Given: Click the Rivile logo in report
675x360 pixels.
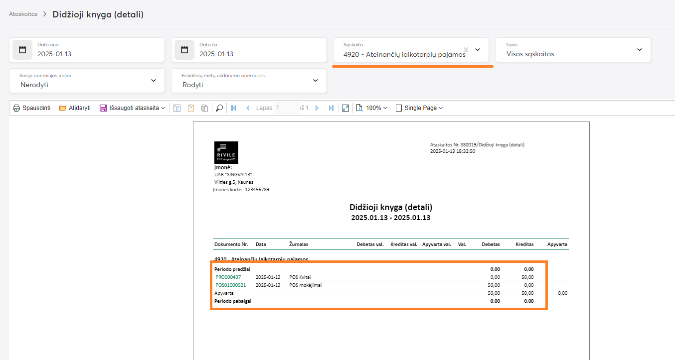Looking at the screenshot, I should pos(226,152).
